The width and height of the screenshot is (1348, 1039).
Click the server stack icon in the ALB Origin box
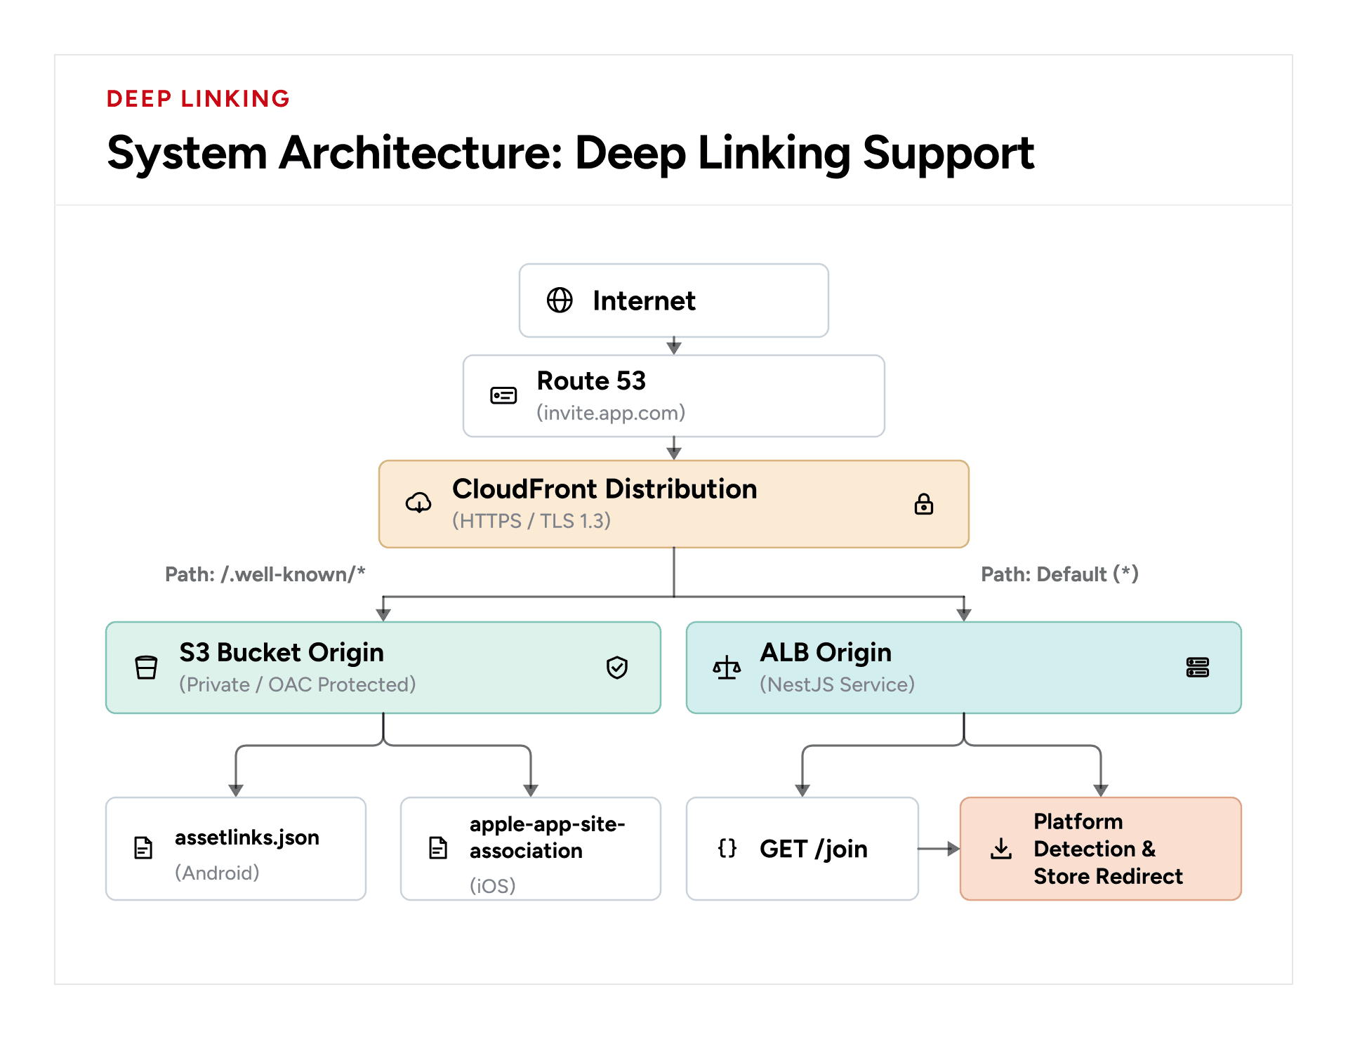pyautogui.click(x=1198, y=668)
